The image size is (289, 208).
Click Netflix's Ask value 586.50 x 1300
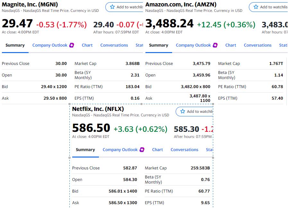(x=123, y=203)
